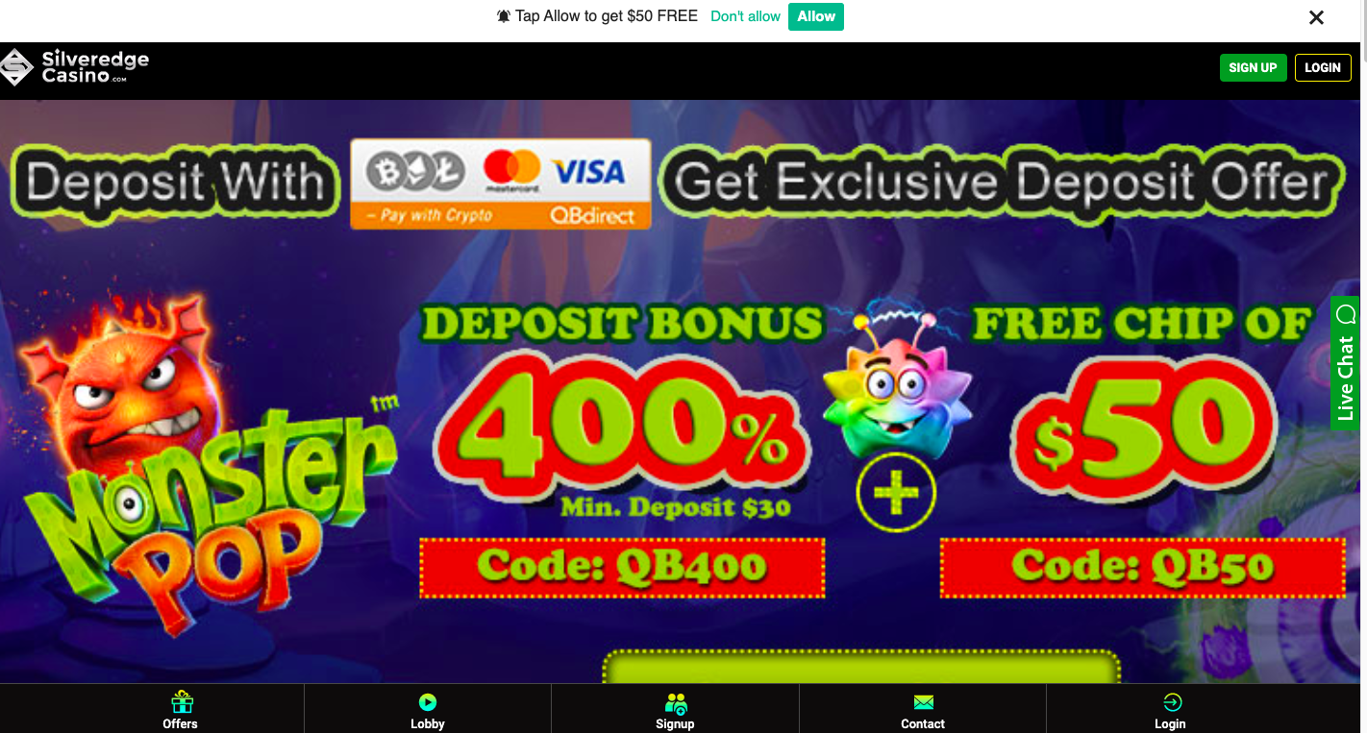The image size is (1367, 733).
Task: Click the LOGIN button in header
Action: click(x=1323, y=67)
